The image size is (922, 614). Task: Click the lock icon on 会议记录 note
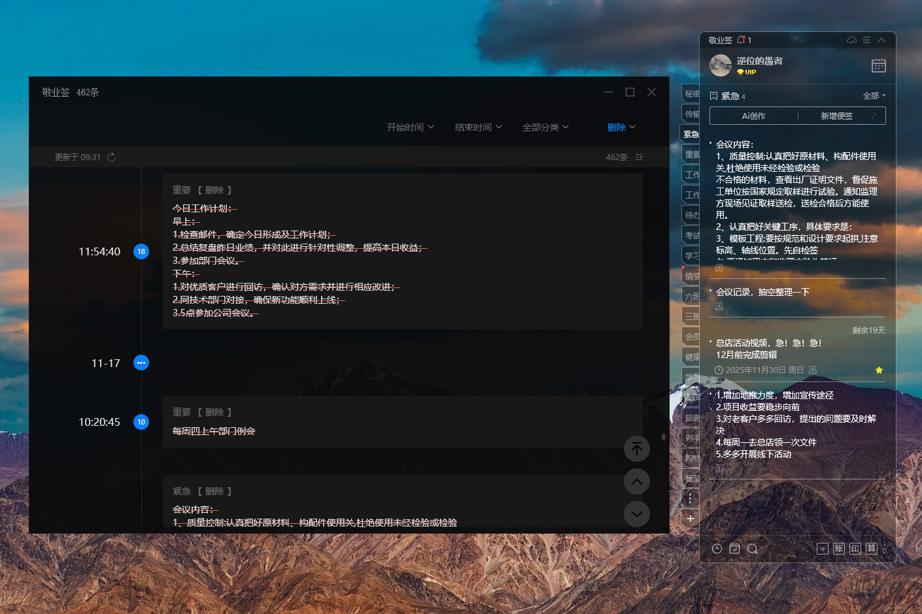coord(719,306)
